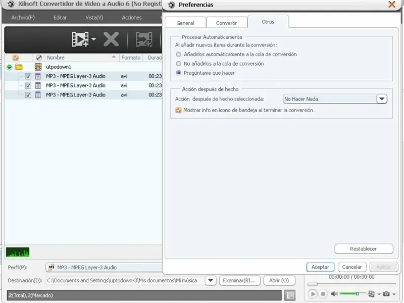Viewport: 404px width, 303px height.
Task: Click the Preferencias title bar gear icon
Action: 171,5
